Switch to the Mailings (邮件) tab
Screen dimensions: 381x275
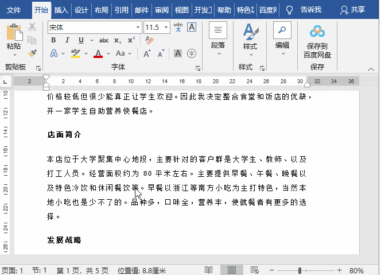click(x=142, y=10)
